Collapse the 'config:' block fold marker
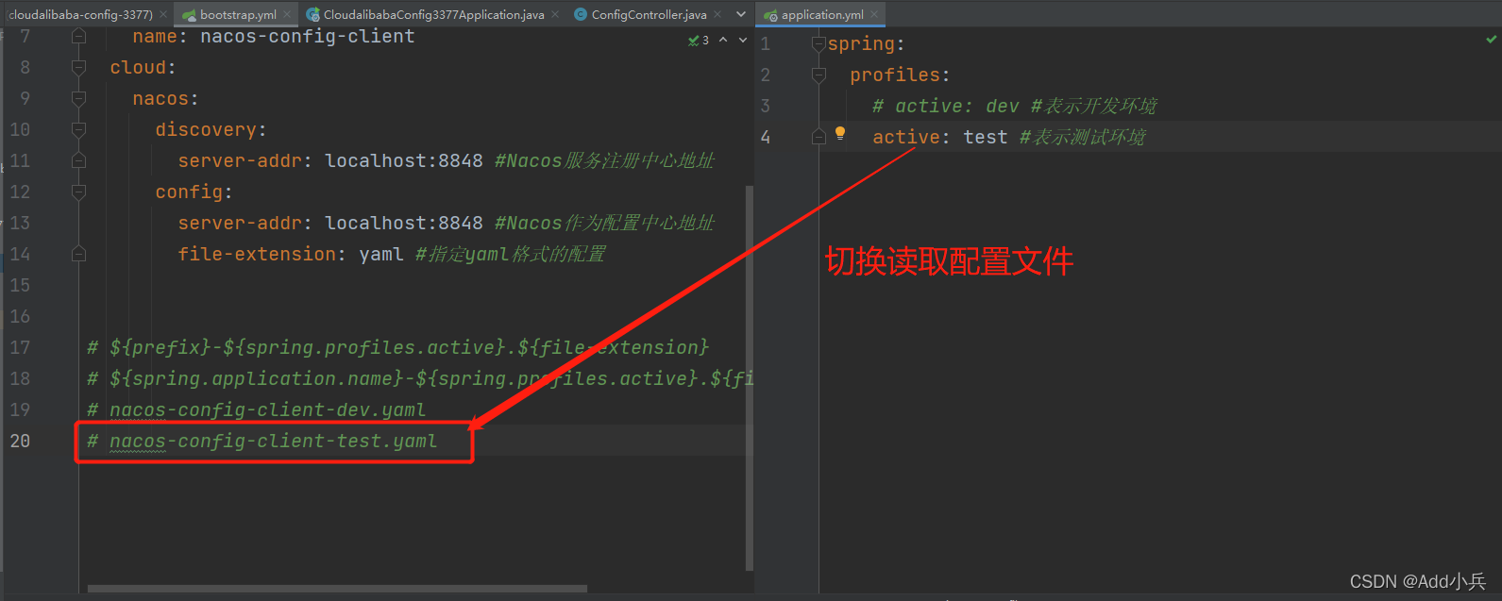 click(79, 192)
